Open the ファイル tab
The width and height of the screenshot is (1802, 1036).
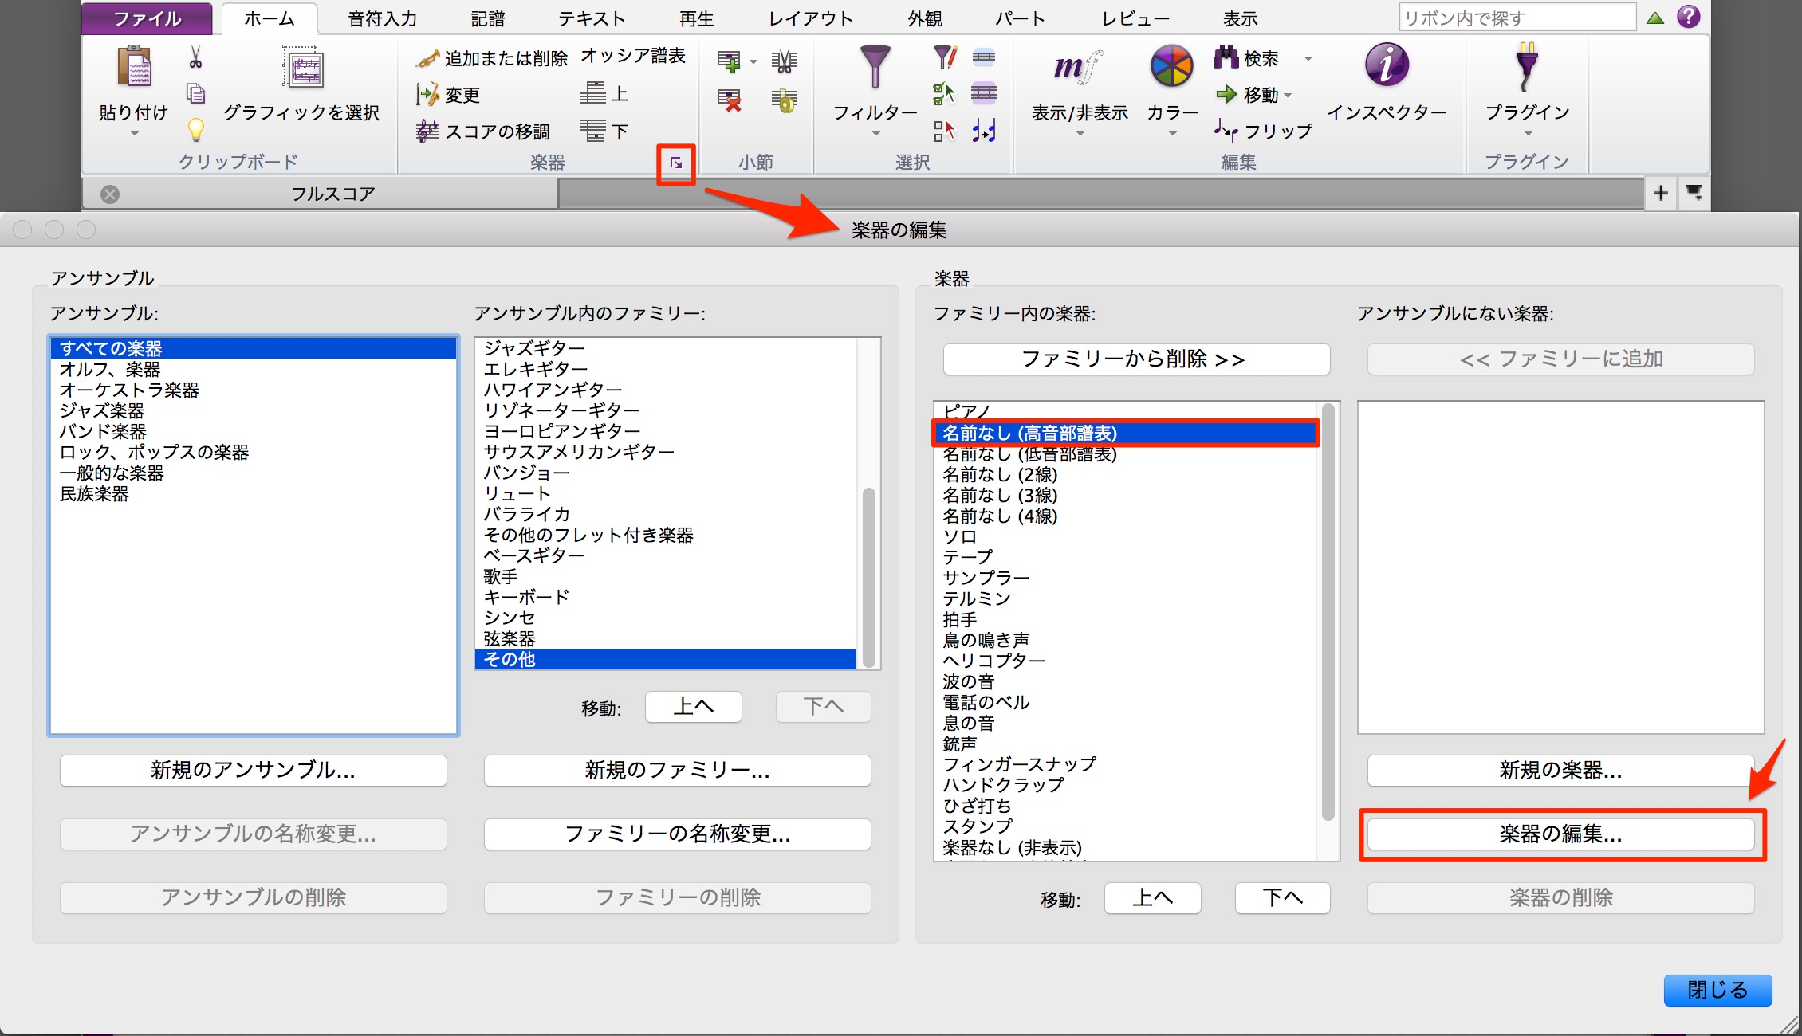click(x=148, y=18)
